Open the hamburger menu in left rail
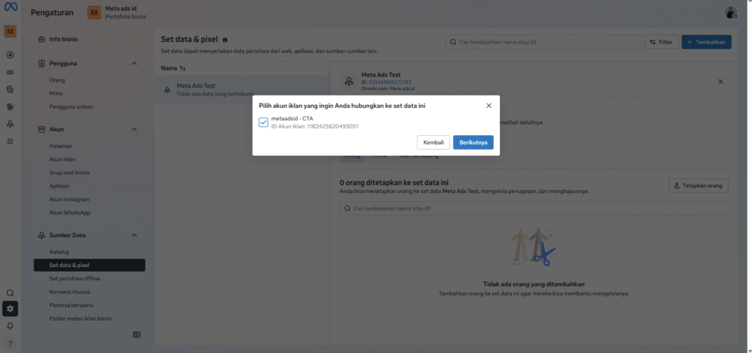 pyautogui.click(x=10, y=140)
